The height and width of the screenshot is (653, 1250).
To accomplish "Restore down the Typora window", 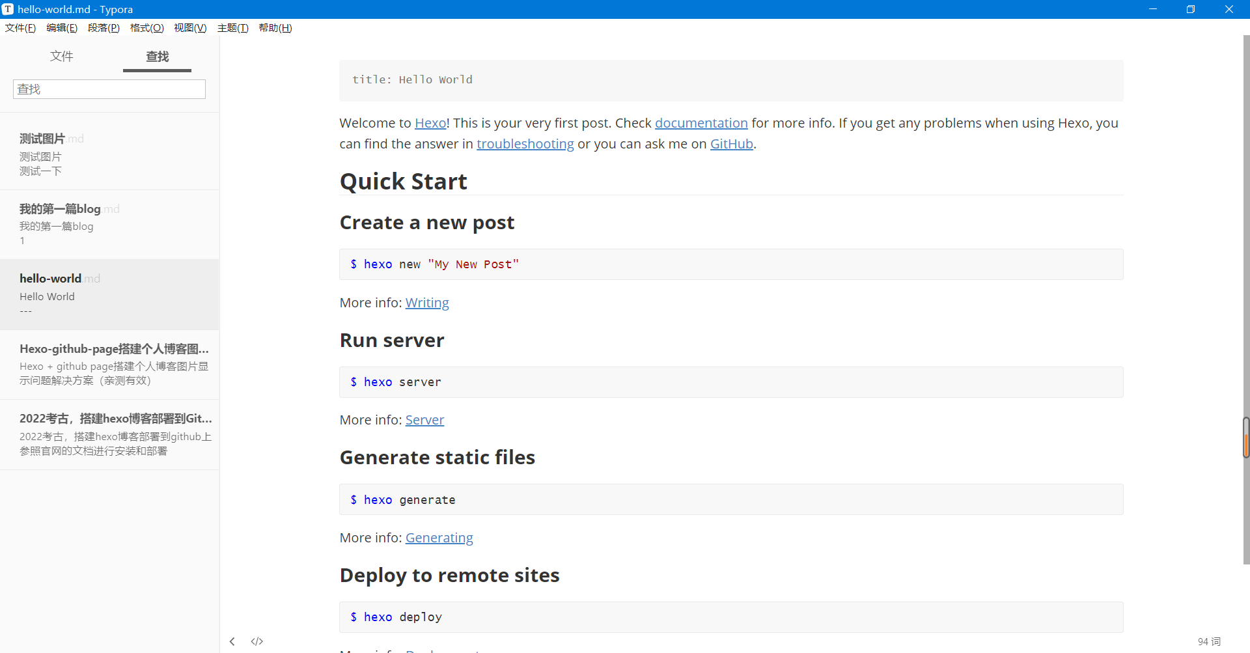I will coord(1191,9).
